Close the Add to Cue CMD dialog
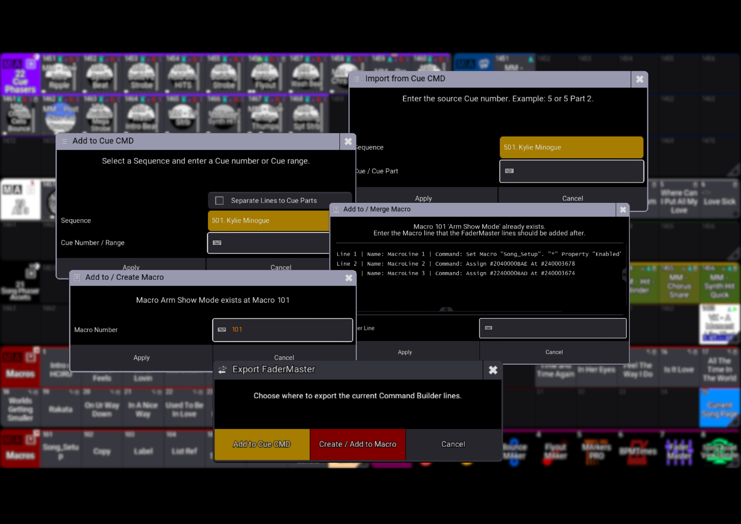The height and width of the screenshot is (524, 741). click(x=348, y=141)
